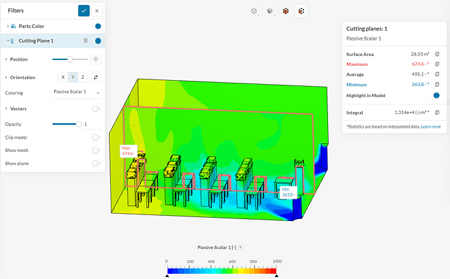Image resolution: width=450 pixels, height=279 pixels.
Task: Click the legend maximum range marker
Action: 277,276
